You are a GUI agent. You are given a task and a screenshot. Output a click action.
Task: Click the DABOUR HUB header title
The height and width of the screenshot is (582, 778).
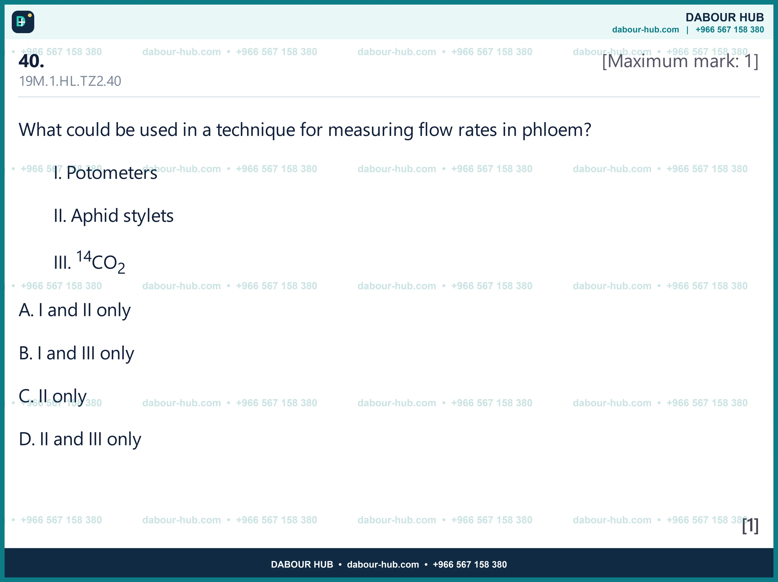[x=725, y=17]
